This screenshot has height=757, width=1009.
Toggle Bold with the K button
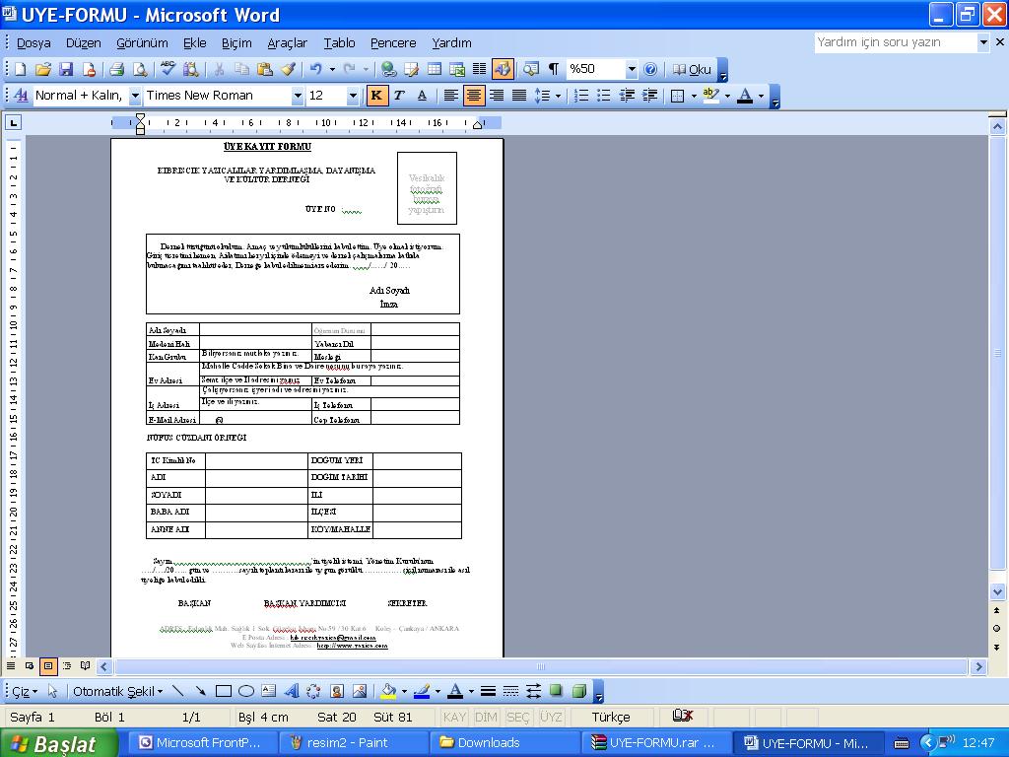(376, 96)
